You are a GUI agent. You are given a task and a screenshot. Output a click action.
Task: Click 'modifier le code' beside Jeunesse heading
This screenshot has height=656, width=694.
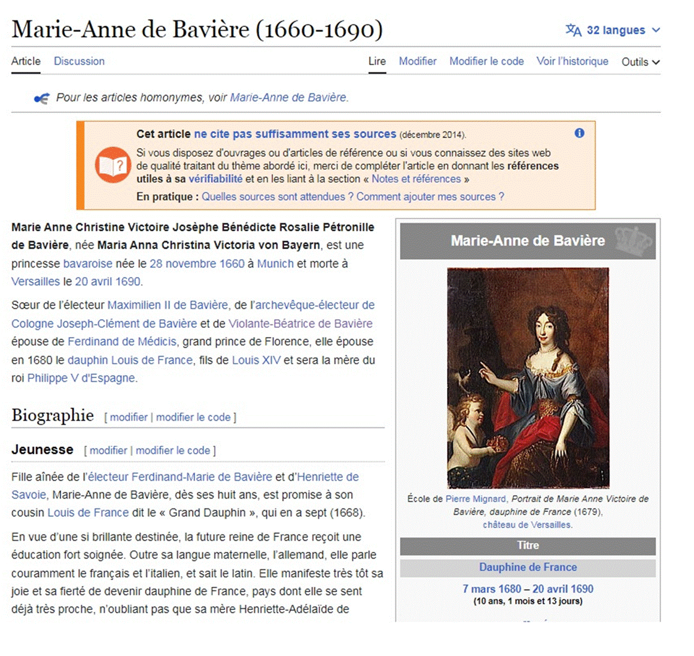click(173, 450)
